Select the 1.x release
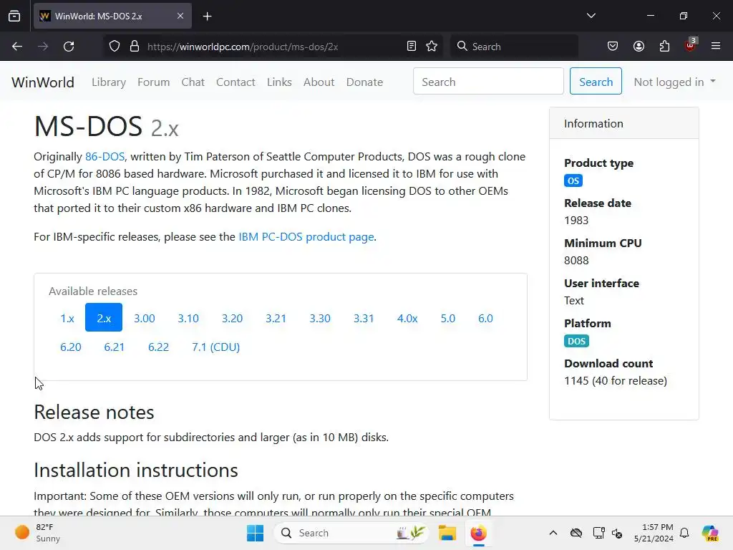733x550 pixels. point(67,318)
